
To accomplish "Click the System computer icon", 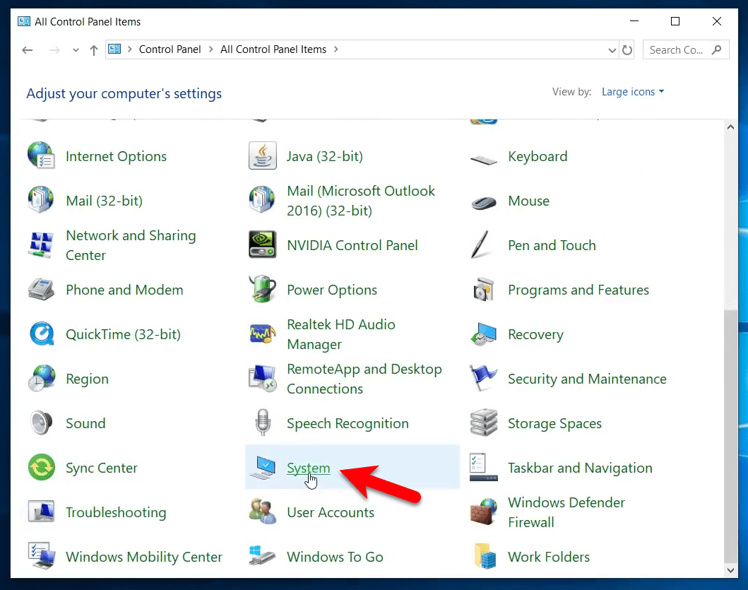I will click(262, 467).
